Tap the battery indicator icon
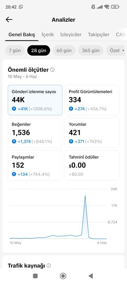The height and width of the screenshot is (284, 127). coord(115,7)
